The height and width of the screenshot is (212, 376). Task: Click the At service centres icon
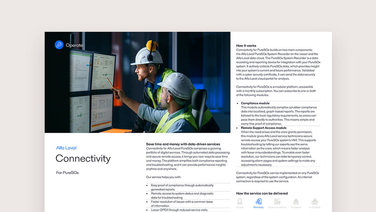277,201
